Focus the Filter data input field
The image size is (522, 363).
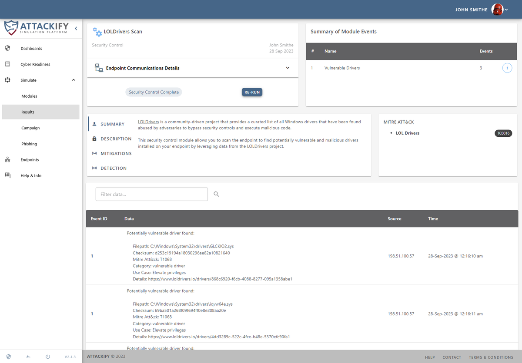[x=152, y=194]
